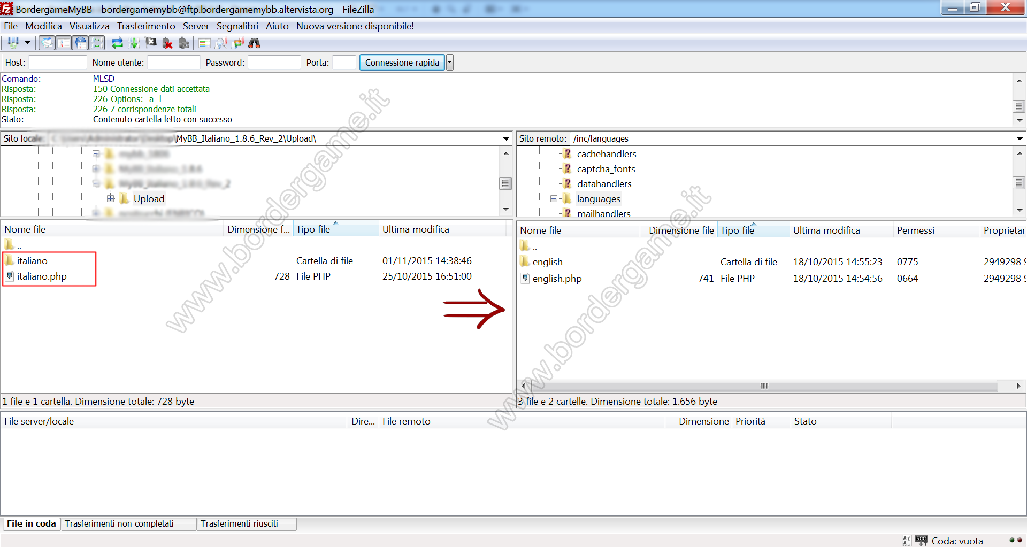Select datahandlers in remote tree
The image size is (1027, 547).
tap(604, 184)
